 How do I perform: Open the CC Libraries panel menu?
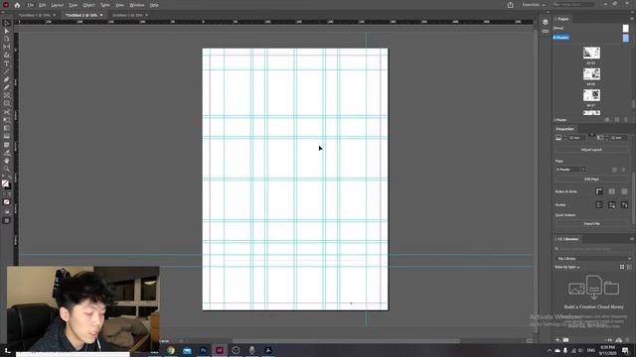click(632, 239)
